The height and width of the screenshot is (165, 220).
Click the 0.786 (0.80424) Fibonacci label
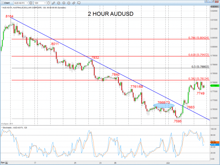click(x=198, y=38)
